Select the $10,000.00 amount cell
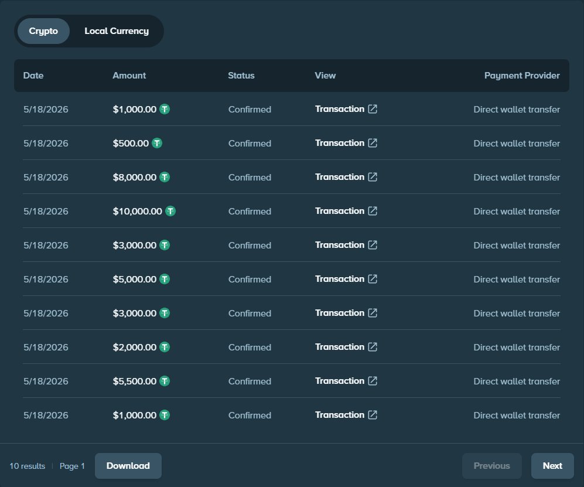This screenshot has width=584, height=487. click(138, 212)
